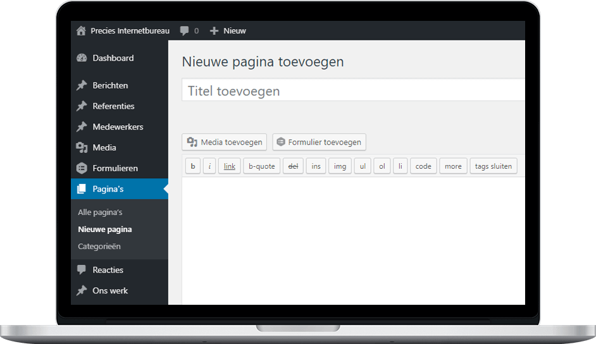Insert ordered list with ol button
This screenshot has width=596, height=344.
pos(382,166)
